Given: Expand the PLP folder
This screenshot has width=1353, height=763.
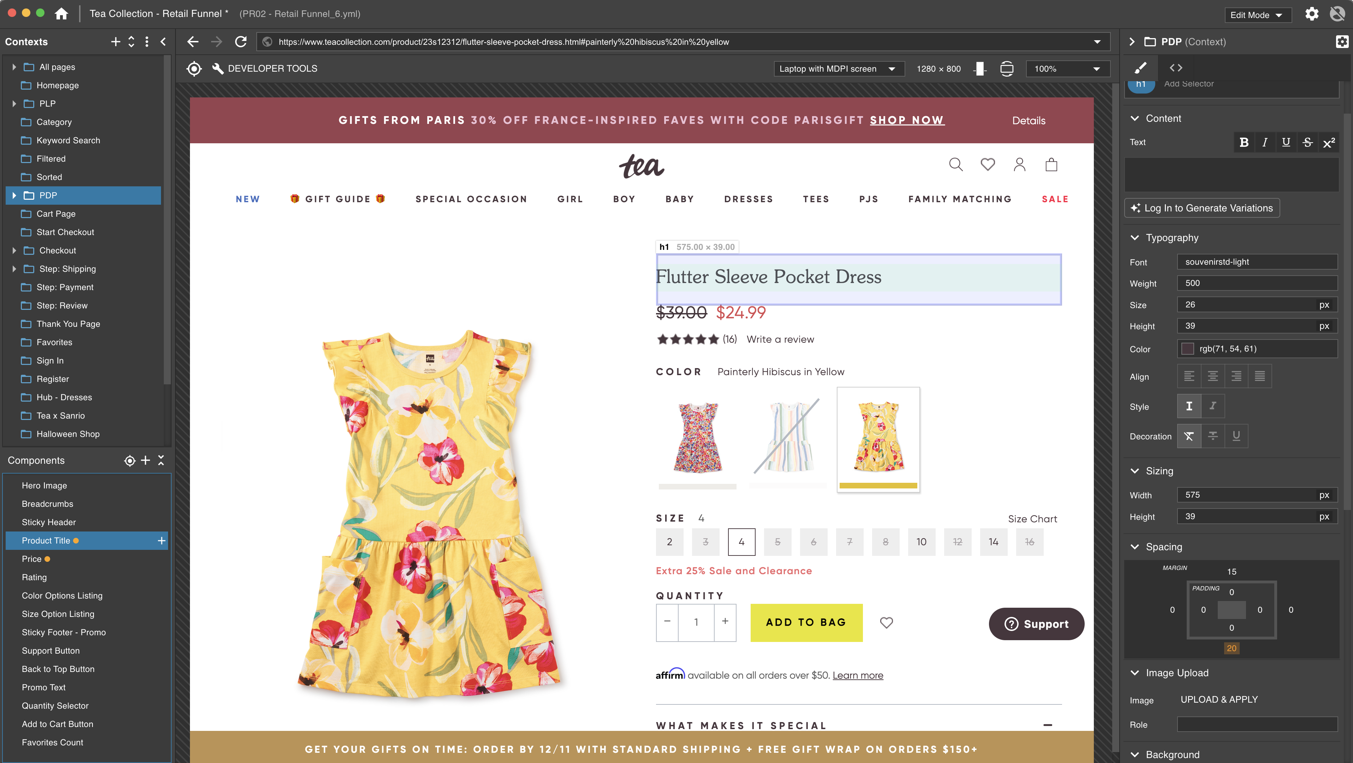Looking at the screenshot, I should coord(14,104).
